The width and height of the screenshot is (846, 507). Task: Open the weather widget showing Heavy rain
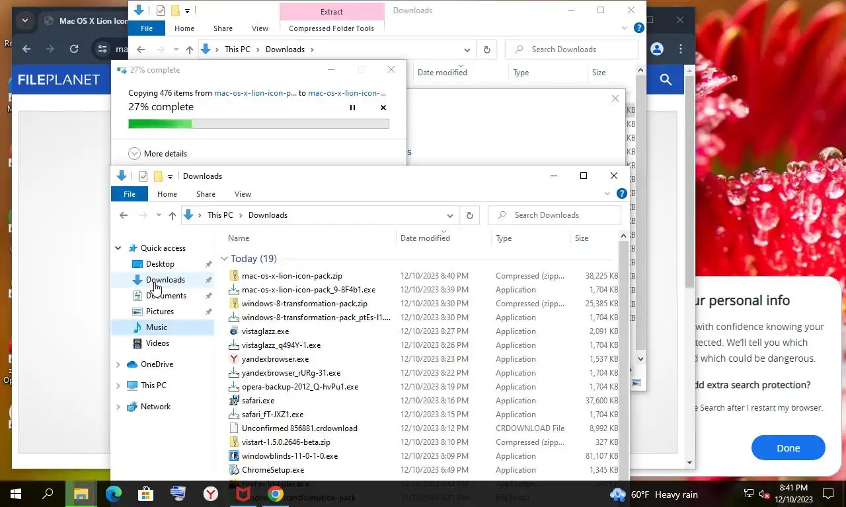click(x=653, y=494)
